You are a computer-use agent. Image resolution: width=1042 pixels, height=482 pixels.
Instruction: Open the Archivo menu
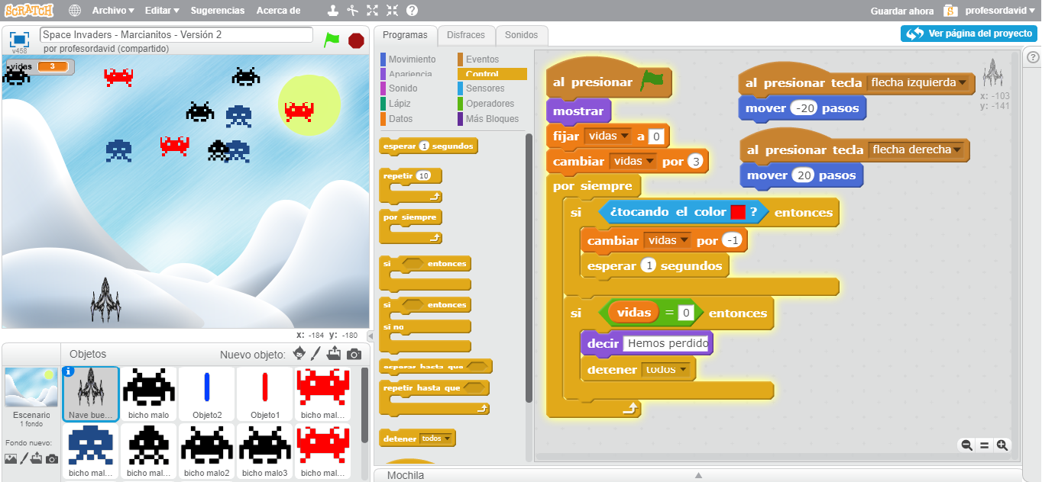(113, 11)
